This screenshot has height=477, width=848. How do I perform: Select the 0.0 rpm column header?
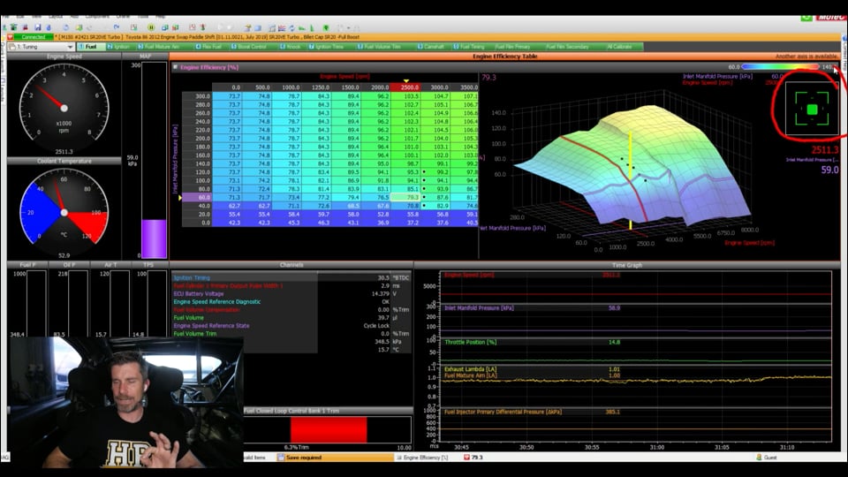point(227,87)
